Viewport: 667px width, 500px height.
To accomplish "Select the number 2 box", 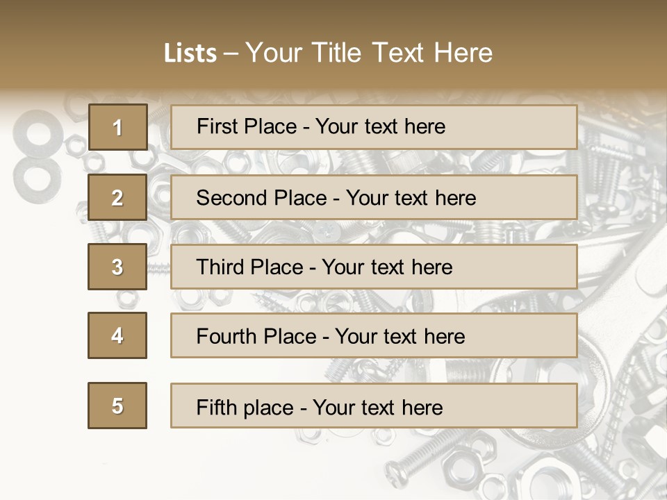I will 117,197.
